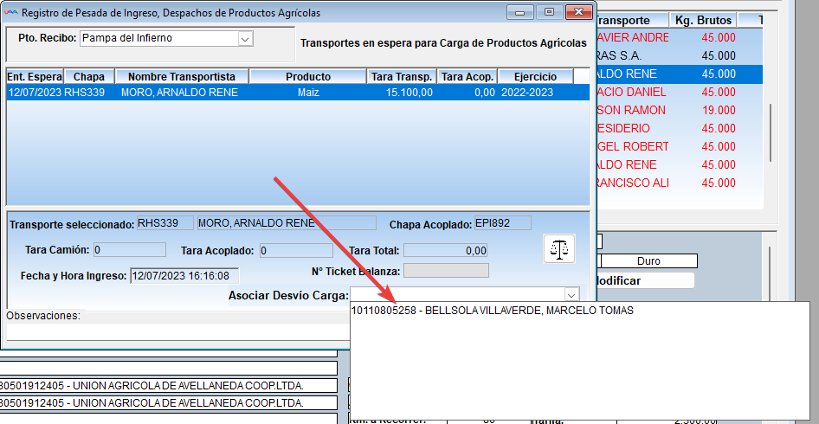Open the Pto. Recibo dropdown

[244, 39]
